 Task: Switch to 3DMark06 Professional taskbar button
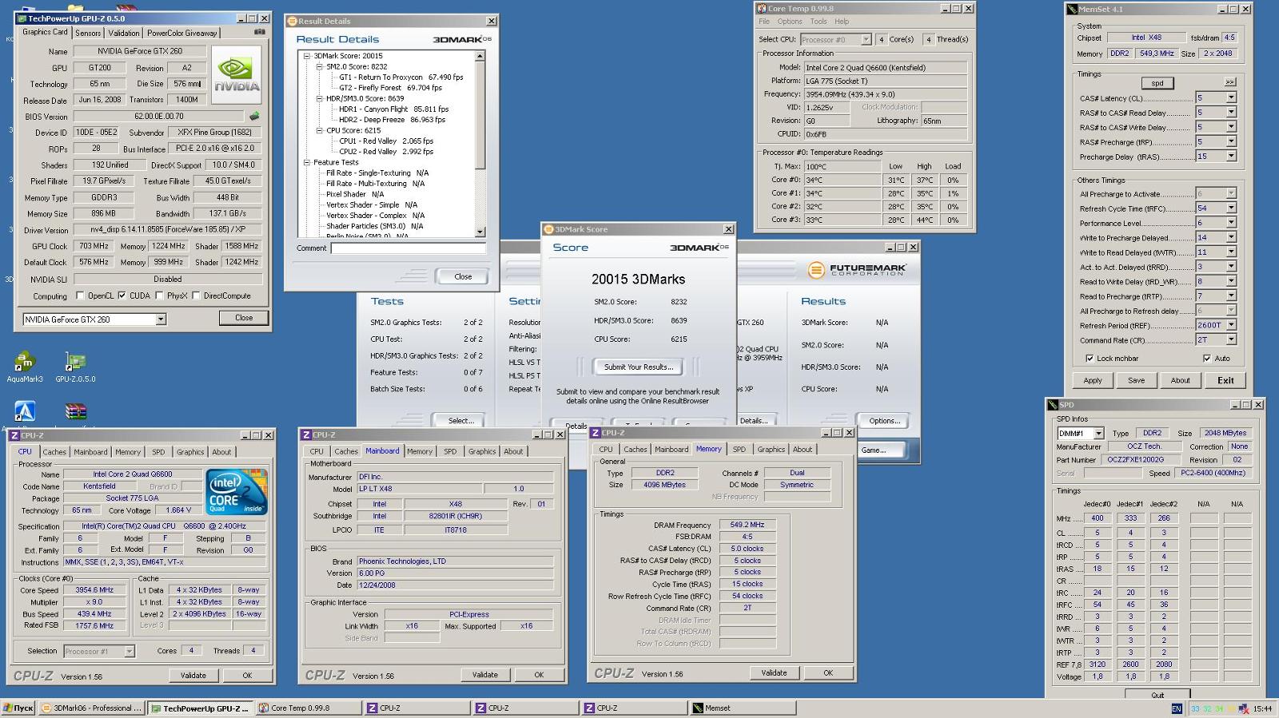92,708
